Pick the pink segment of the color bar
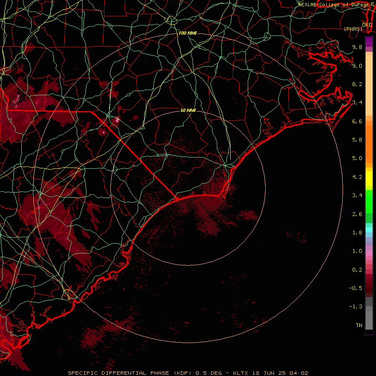Screen dimensions: 376x376 click(369, 253)
